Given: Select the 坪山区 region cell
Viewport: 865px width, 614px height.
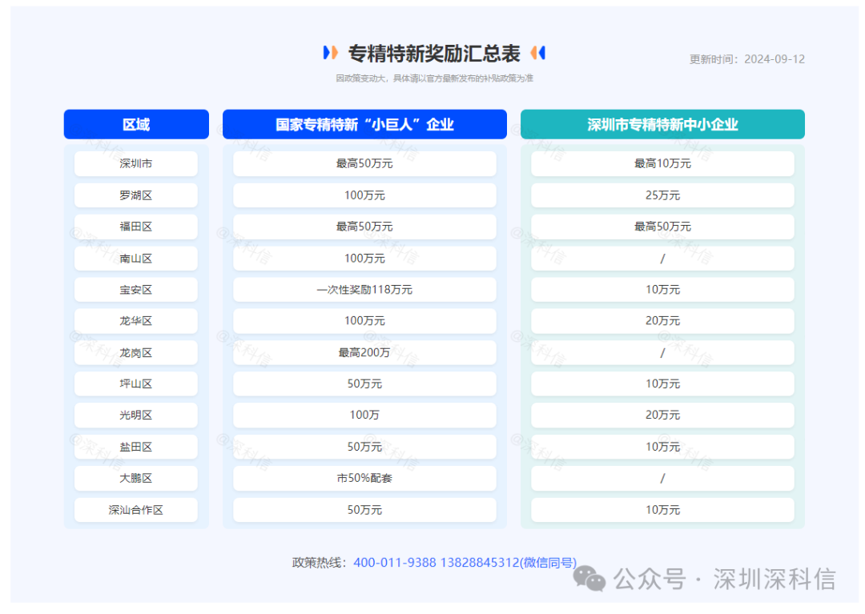Looking at the screenshot, I should tap(136, 383).
